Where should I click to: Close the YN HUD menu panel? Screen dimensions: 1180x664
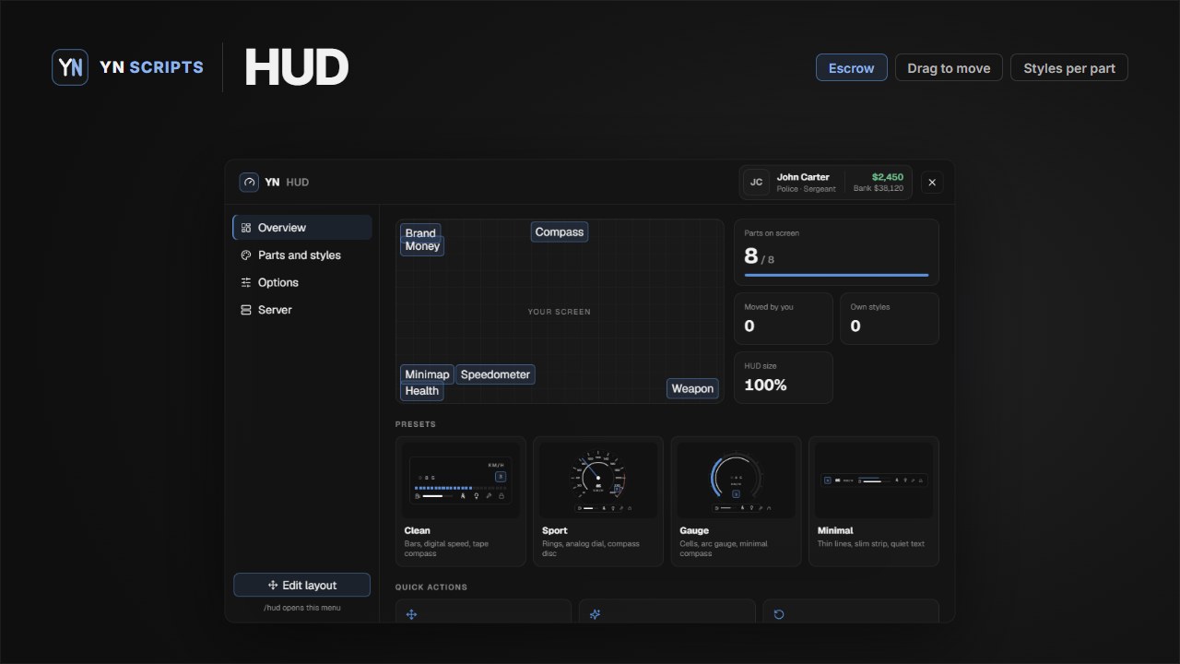click(x=932, y=183)
